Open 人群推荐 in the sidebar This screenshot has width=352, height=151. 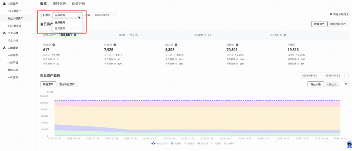(12, 55)
